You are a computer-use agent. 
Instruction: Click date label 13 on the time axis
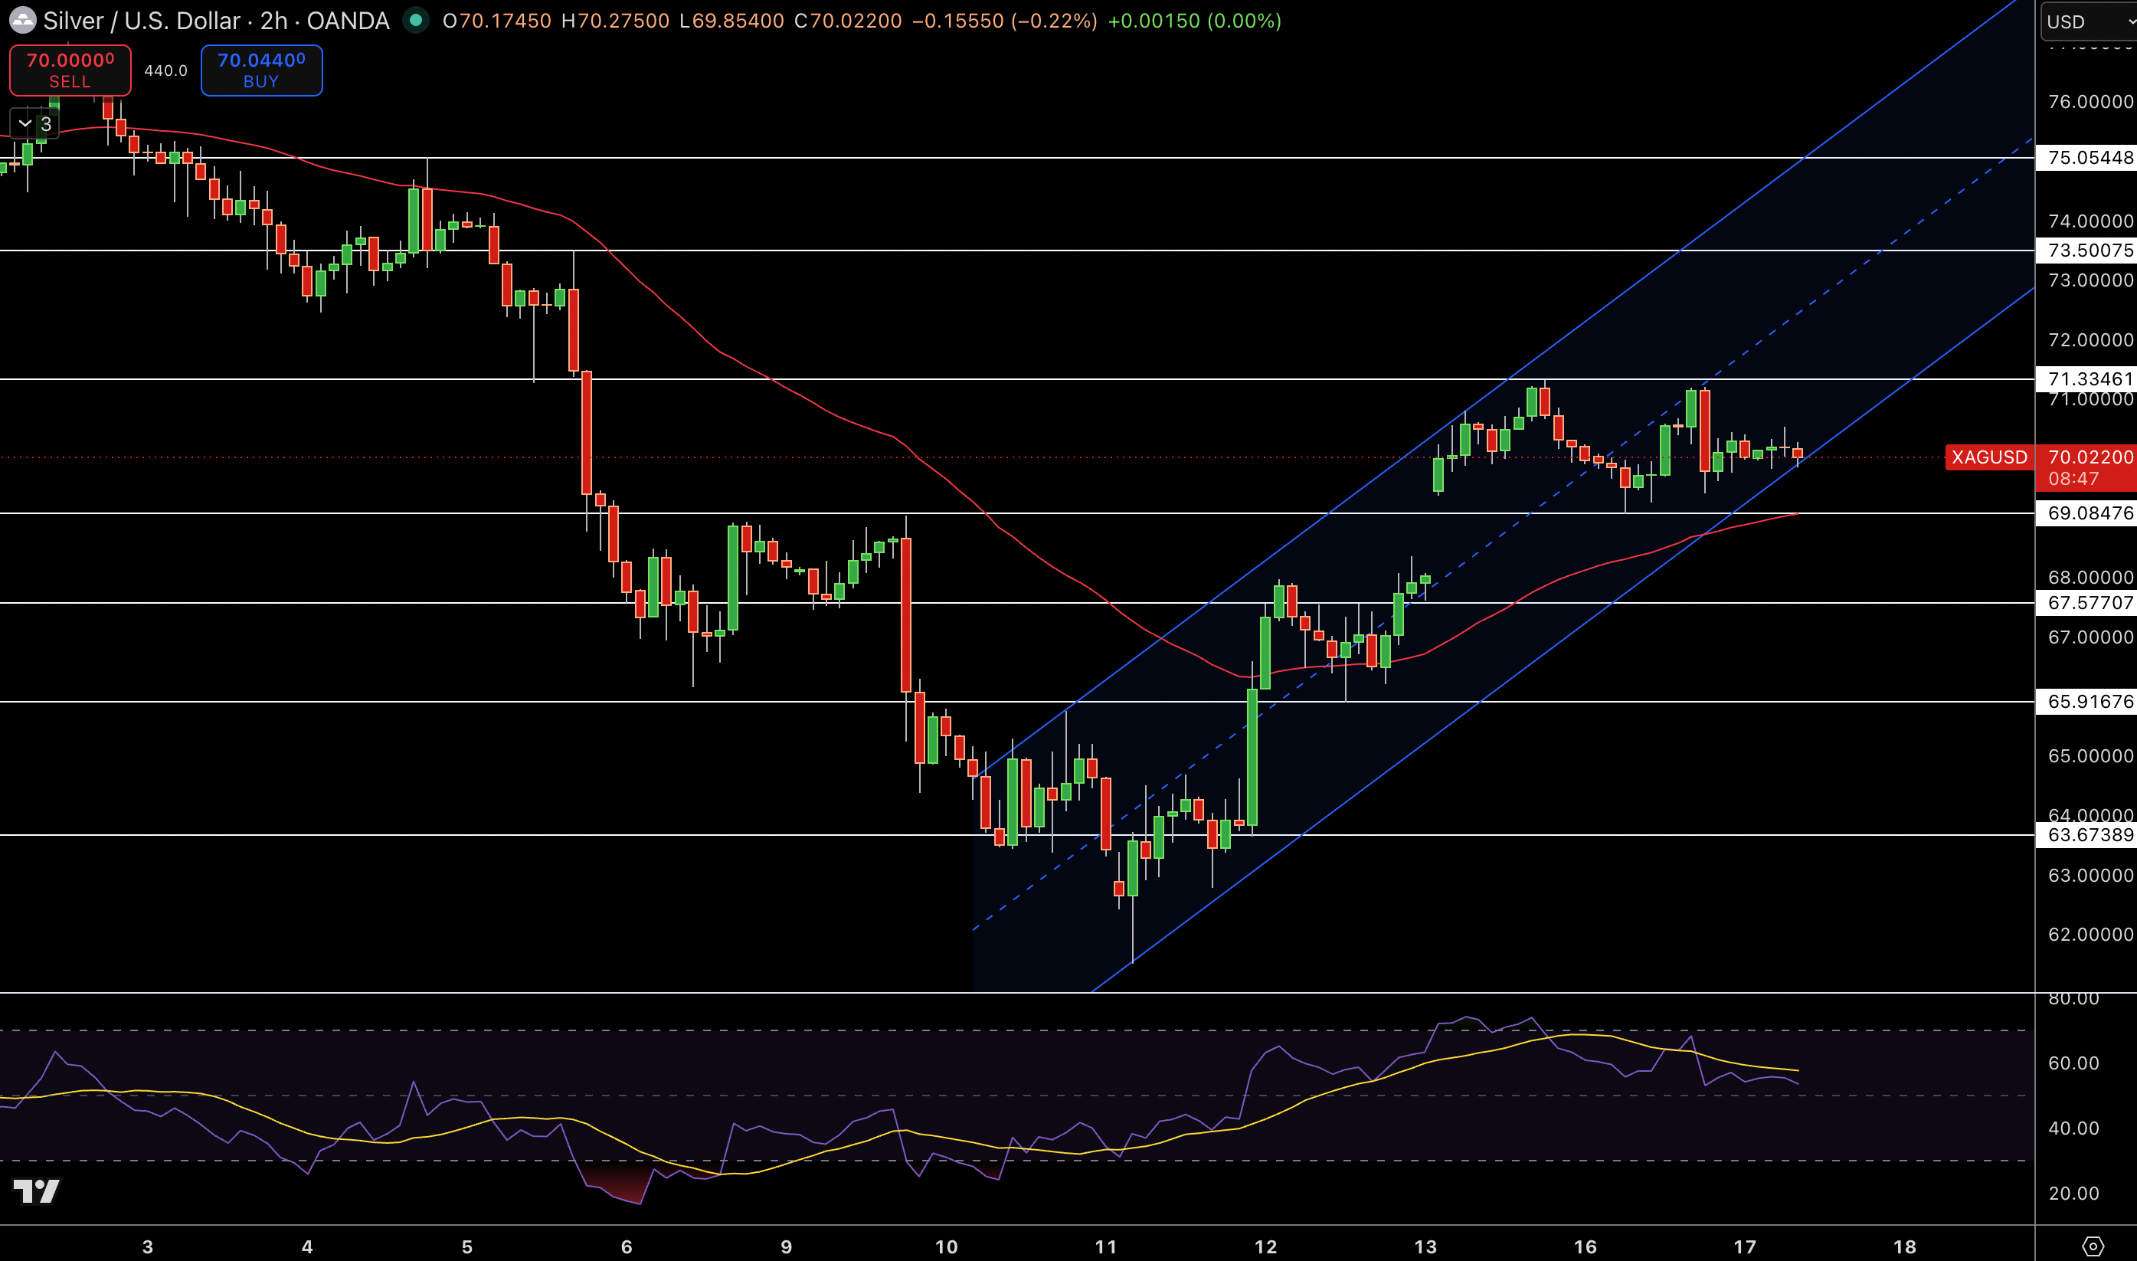pos(1425,1246)
